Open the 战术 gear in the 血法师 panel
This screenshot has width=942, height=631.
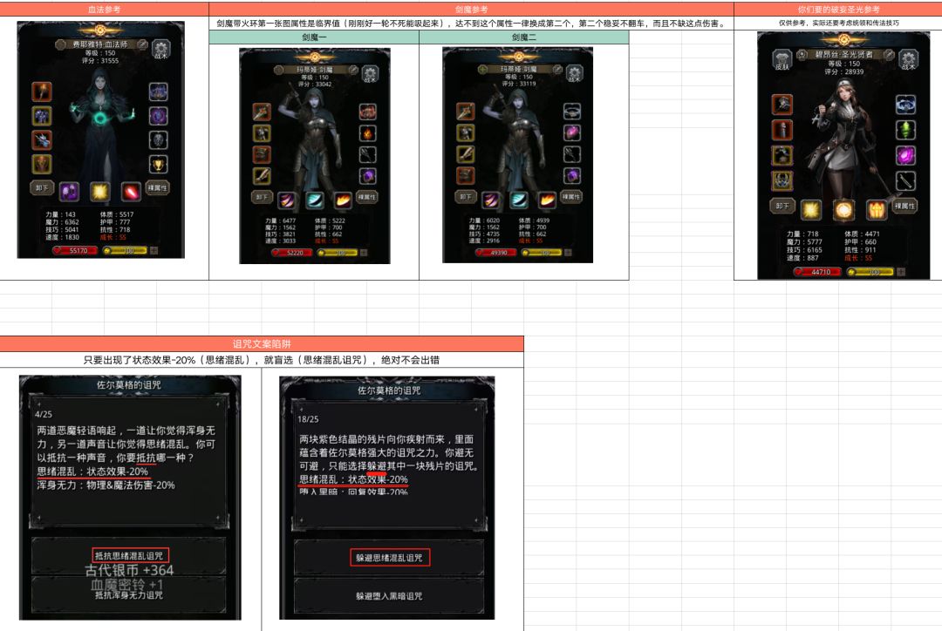(161, 49)
